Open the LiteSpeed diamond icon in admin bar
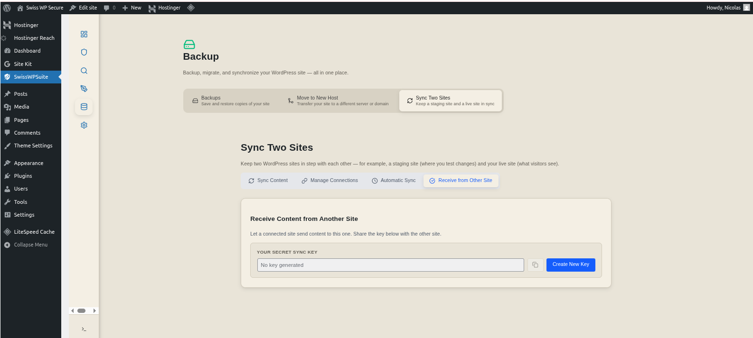Screen dimensions: 753x338 (191, 8)
